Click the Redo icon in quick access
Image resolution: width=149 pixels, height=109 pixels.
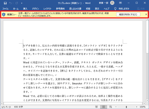17,3
